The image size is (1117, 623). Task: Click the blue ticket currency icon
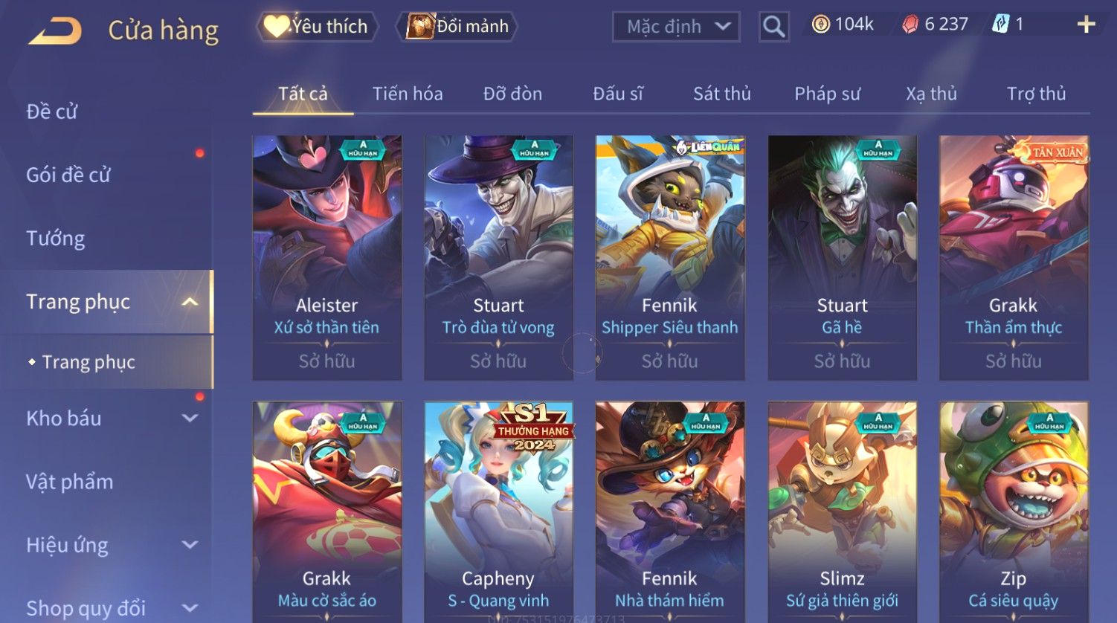(x=1001, y=25)
